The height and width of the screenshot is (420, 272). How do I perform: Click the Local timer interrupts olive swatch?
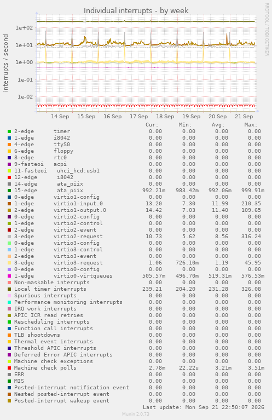9,289
